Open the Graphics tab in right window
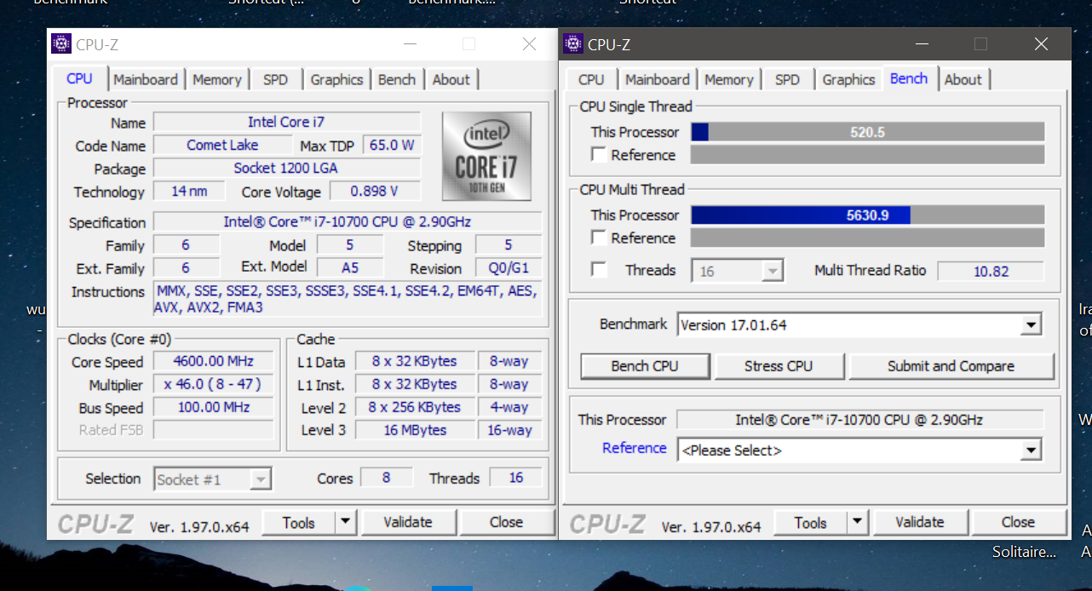The image size is (1092, 591). coord(848,79)
